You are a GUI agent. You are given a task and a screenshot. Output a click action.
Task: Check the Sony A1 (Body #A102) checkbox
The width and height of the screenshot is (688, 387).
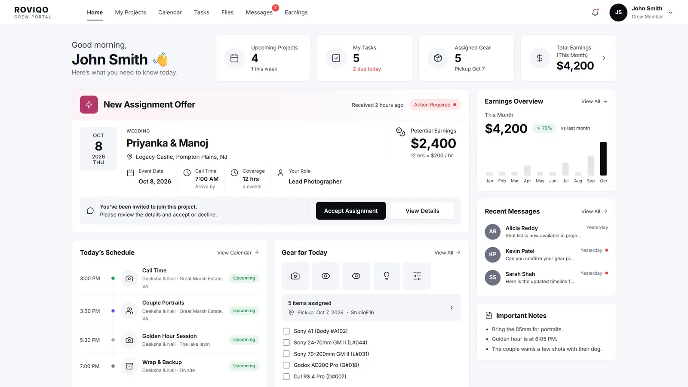pos(286,331)
